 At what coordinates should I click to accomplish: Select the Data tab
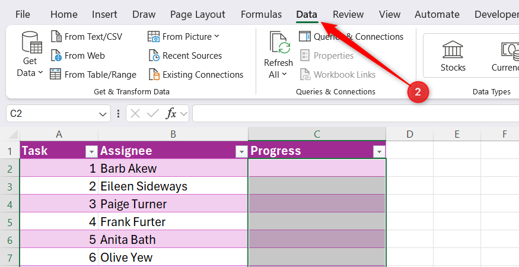pos(307,15)
